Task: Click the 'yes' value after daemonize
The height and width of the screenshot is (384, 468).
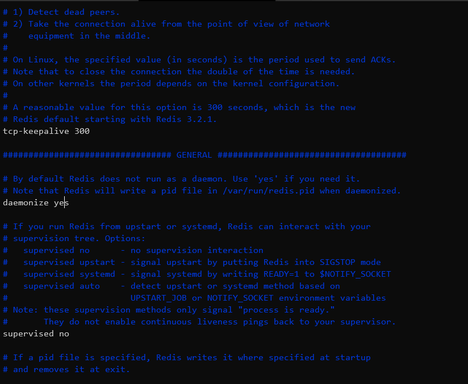Action: (61, 203)
